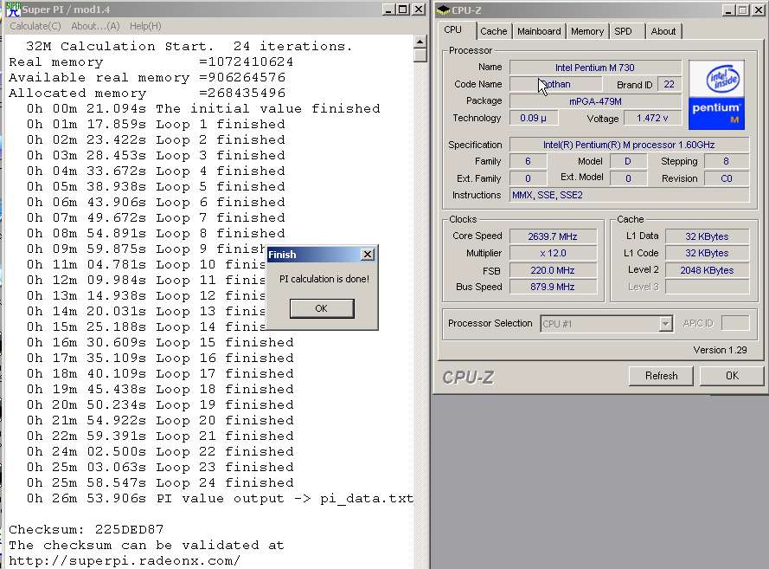This screenshot has height=569, width=769.
Task: Close the Finish dialog with its X button
Action: 368,254
